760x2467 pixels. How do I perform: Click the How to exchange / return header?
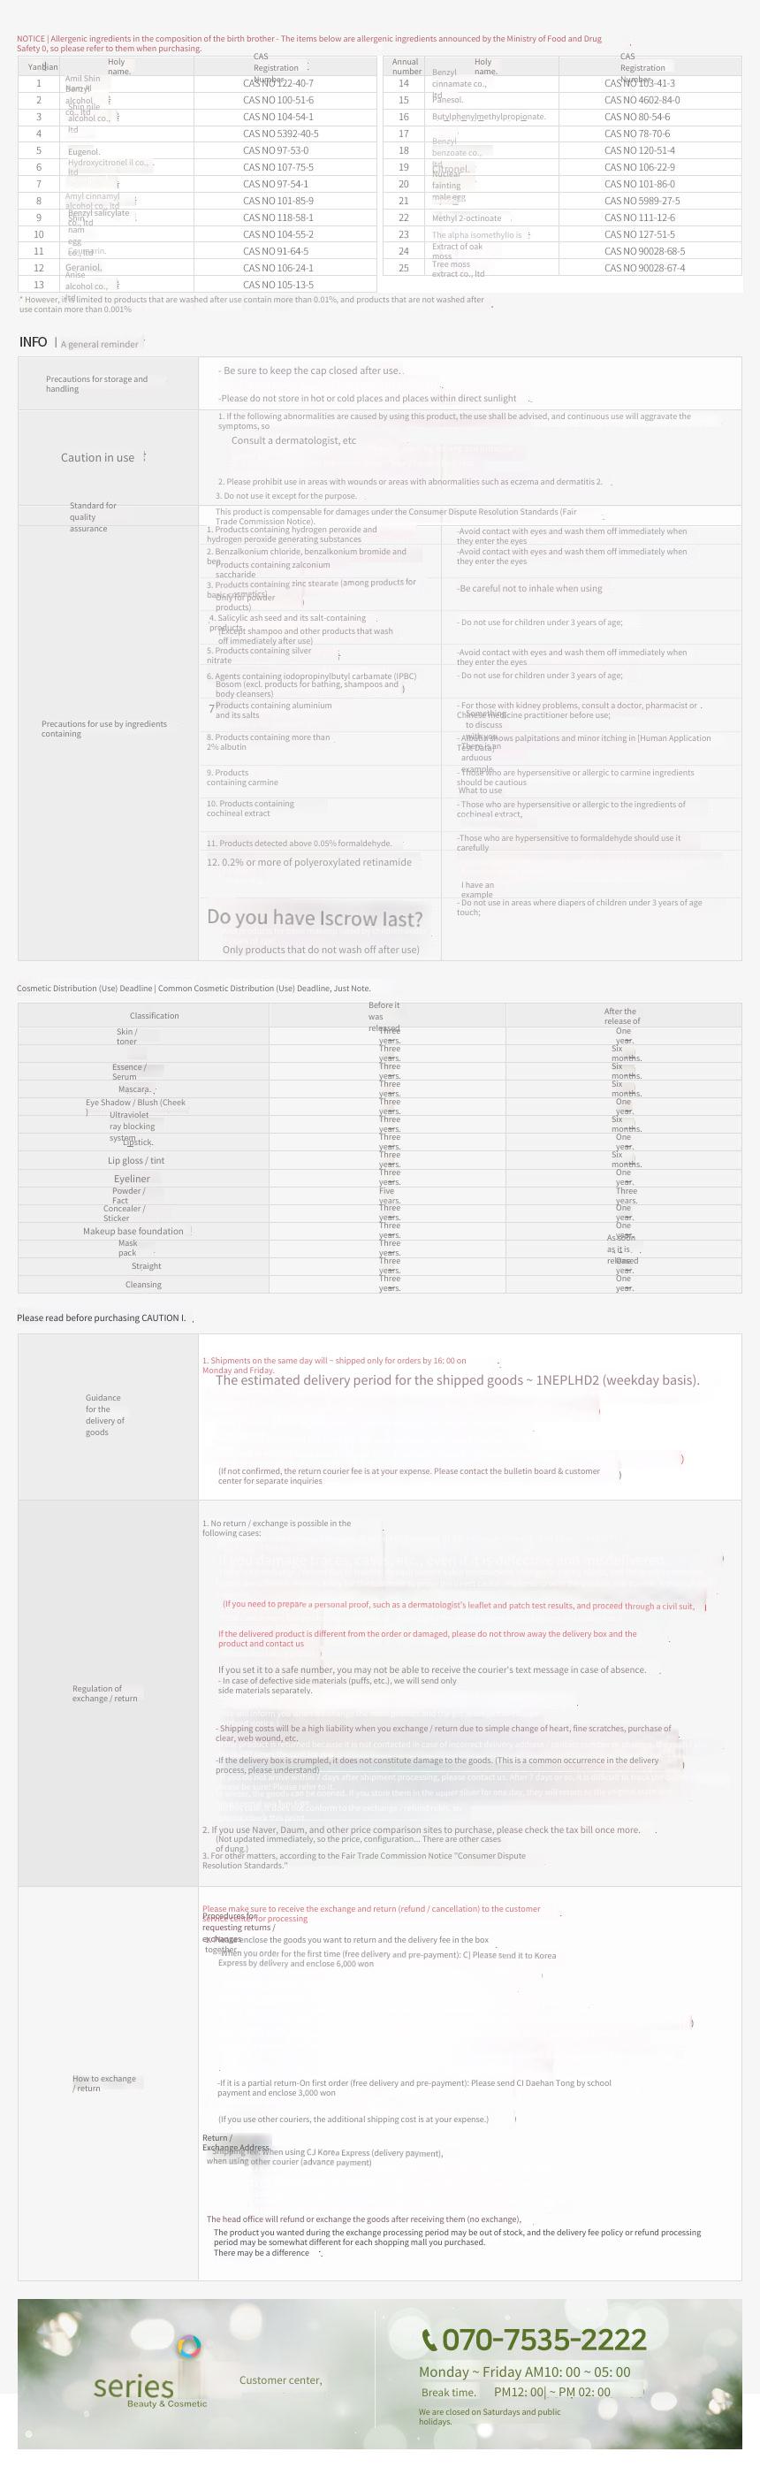[104, 2083]
